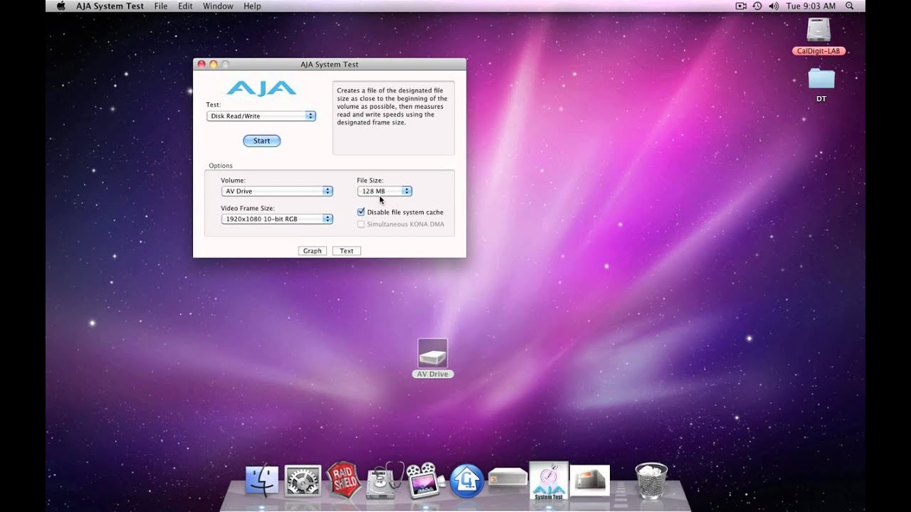Open the Apple menu

pyautogui.click(x=61, y=6)
